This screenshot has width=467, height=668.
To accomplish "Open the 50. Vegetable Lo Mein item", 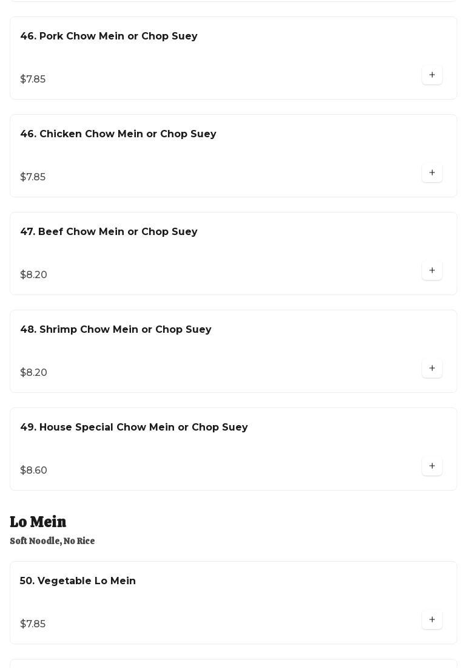I will tap(78, 581).
